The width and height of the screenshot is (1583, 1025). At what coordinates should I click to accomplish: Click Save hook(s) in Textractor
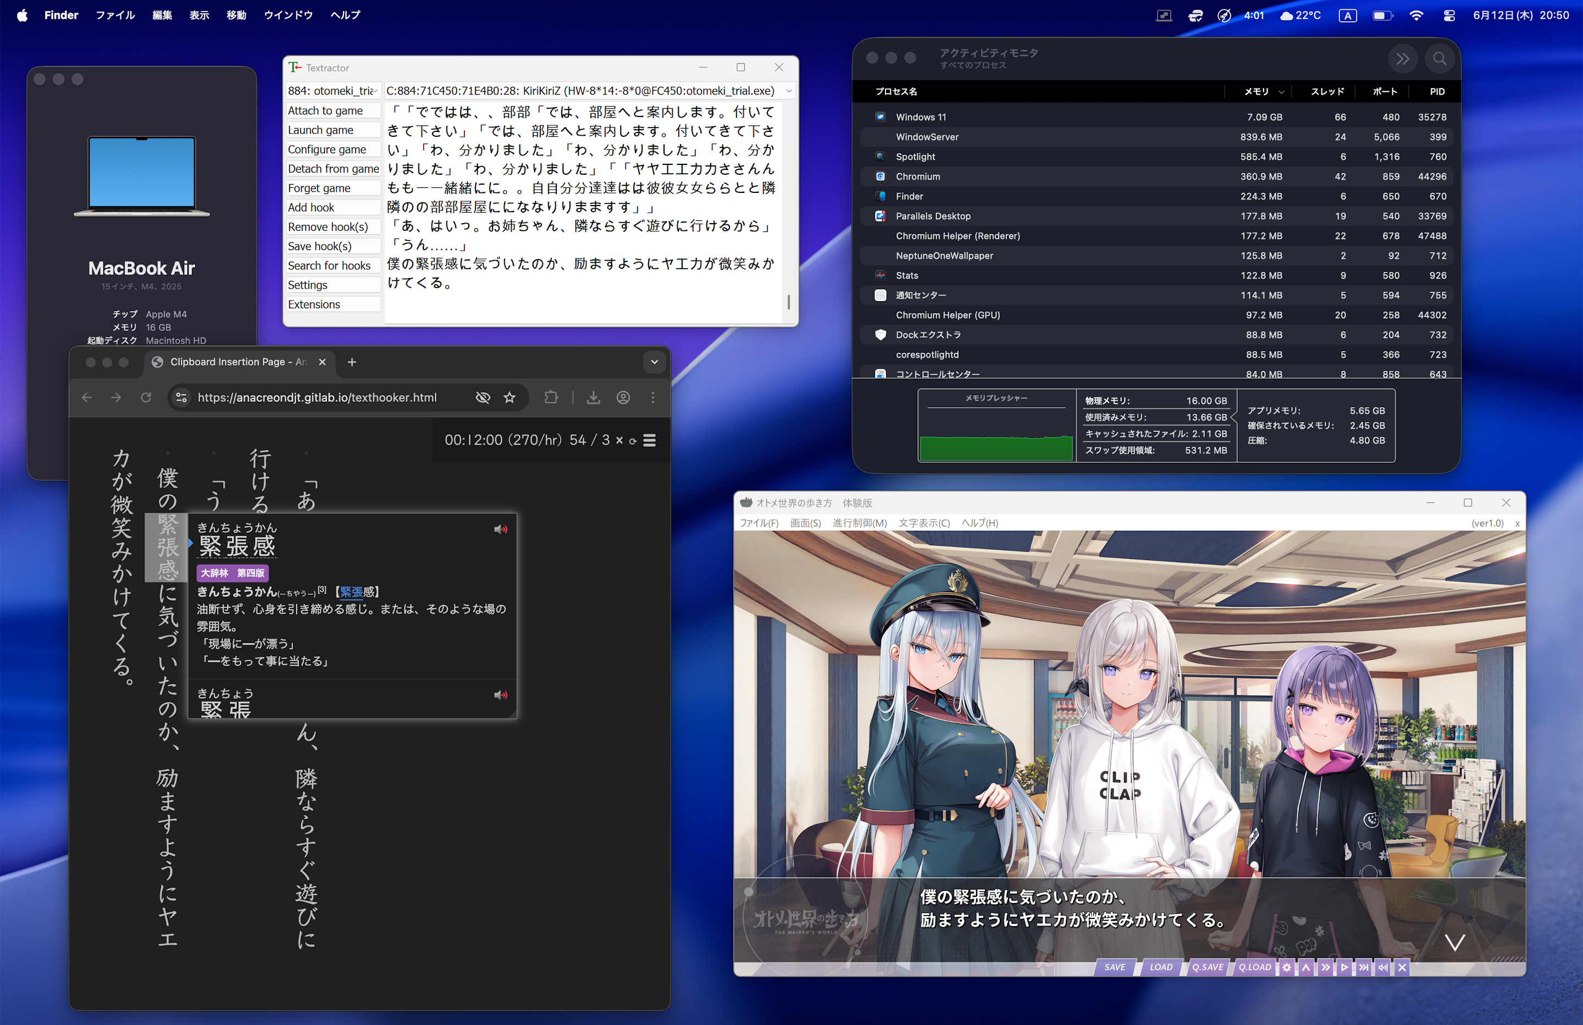click(x=333, y=246)
